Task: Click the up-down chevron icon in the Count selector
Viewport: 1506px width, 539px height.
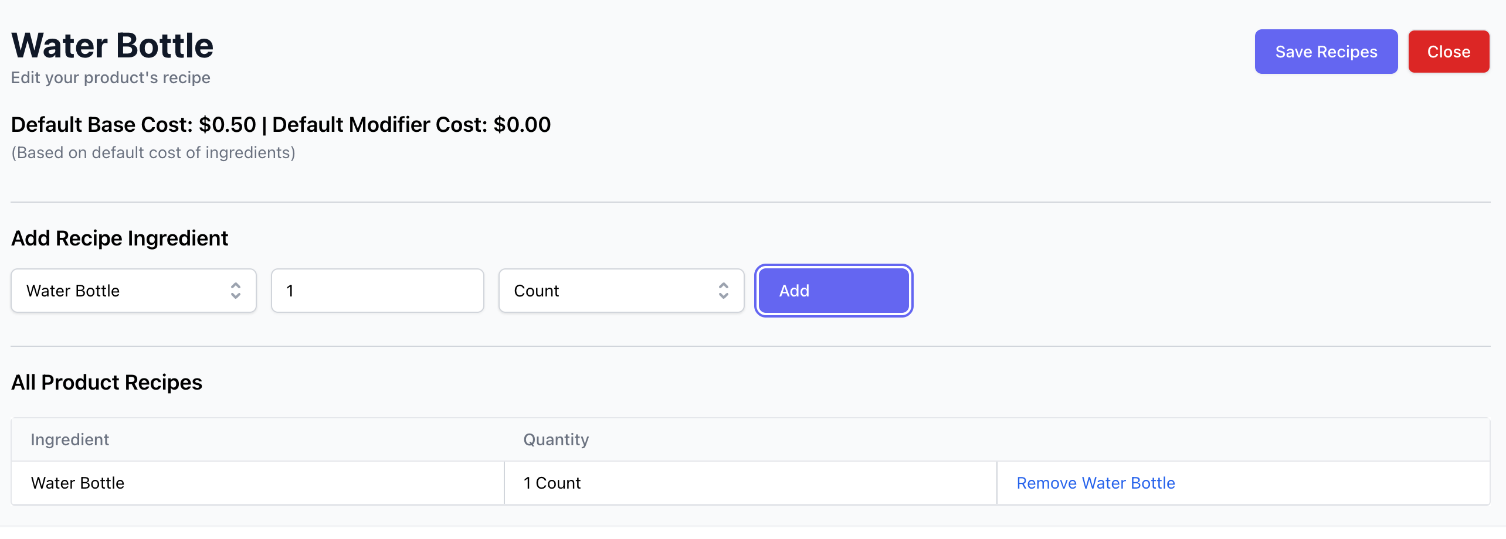Action: coord(724,291)
